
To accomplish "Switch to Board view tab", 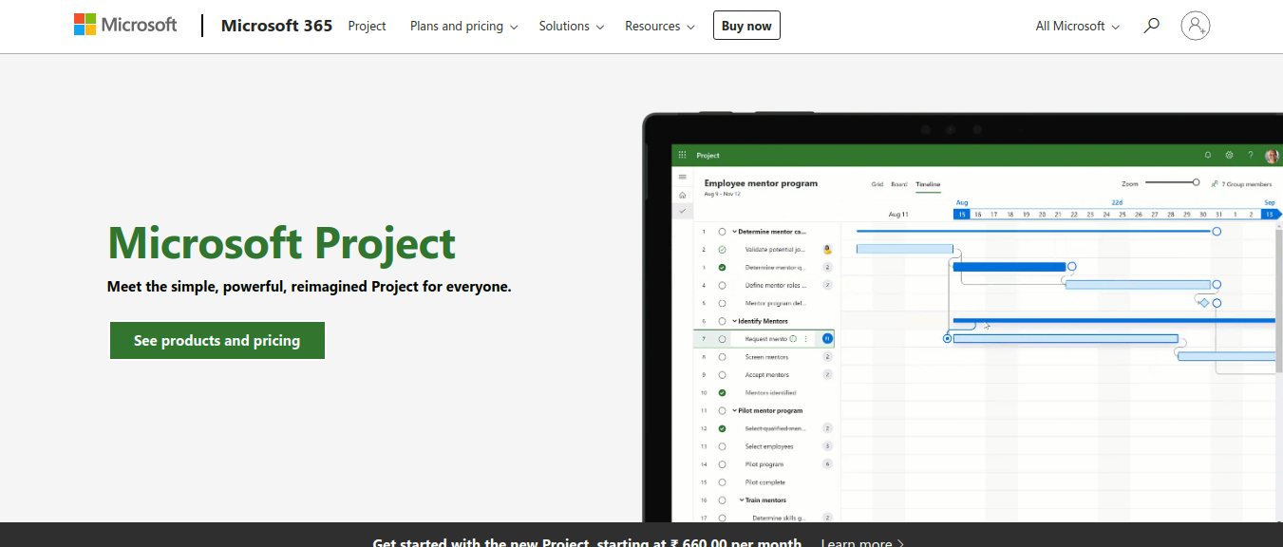I will point(898,184).
